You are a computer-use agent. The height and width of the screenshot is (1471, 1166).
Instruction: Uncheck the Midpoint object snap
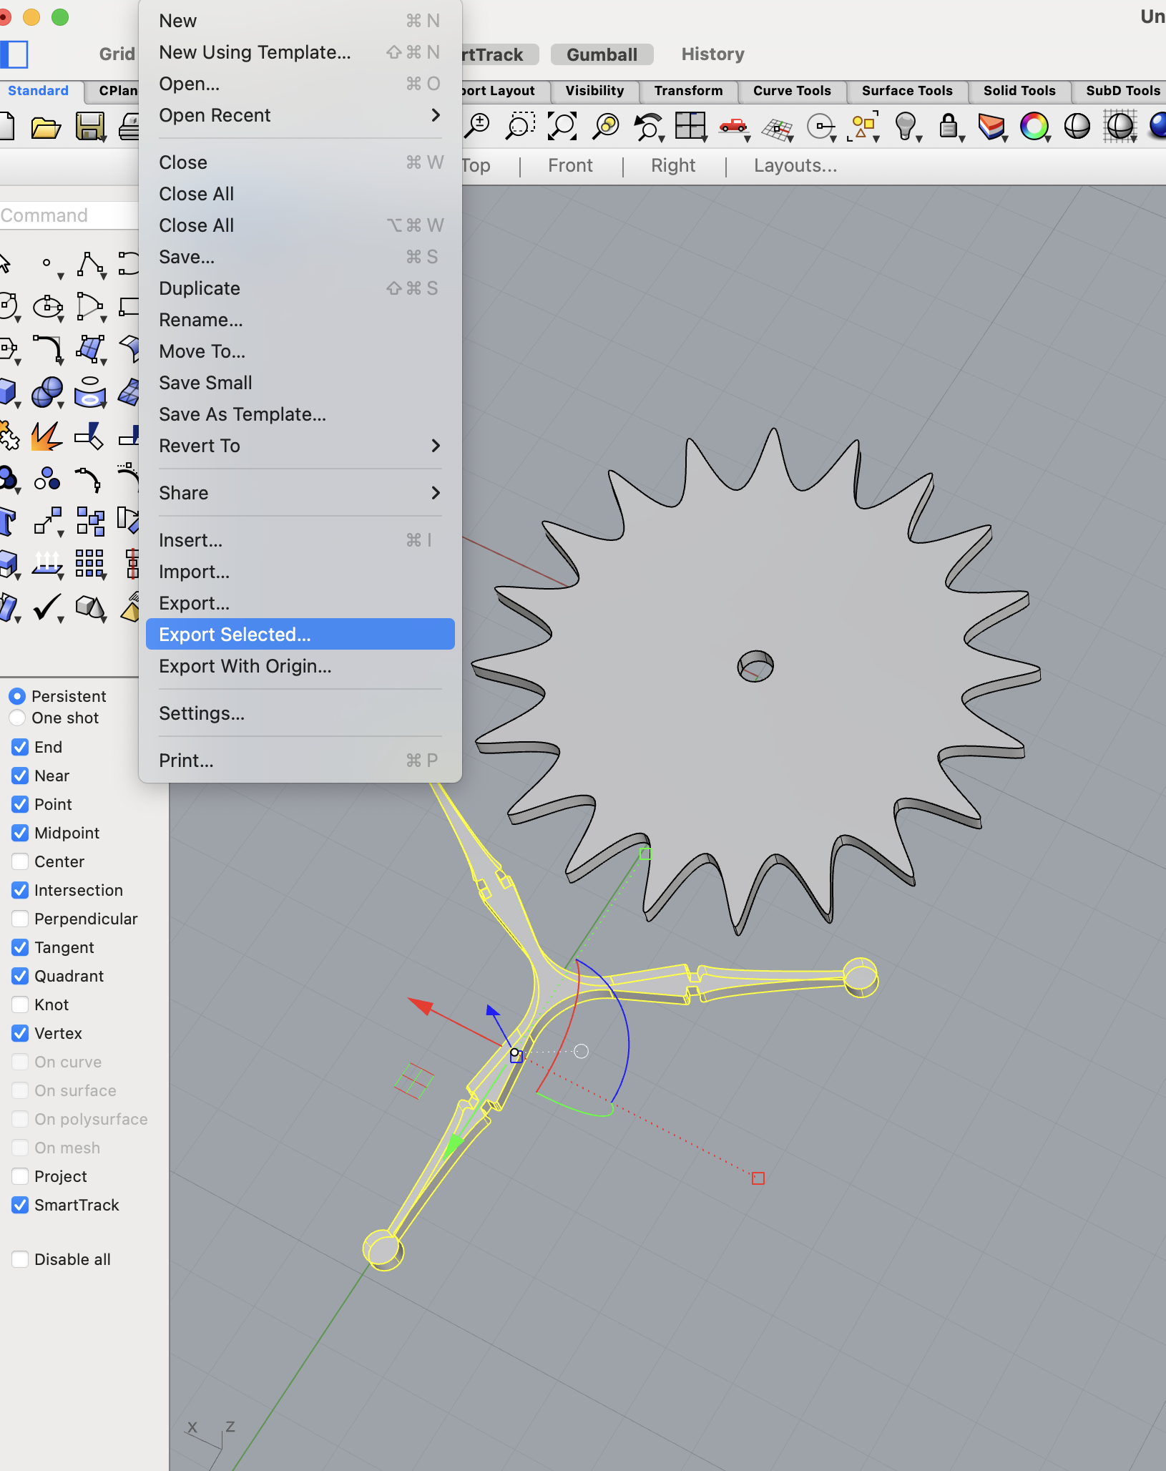click(x=21, y=833)
